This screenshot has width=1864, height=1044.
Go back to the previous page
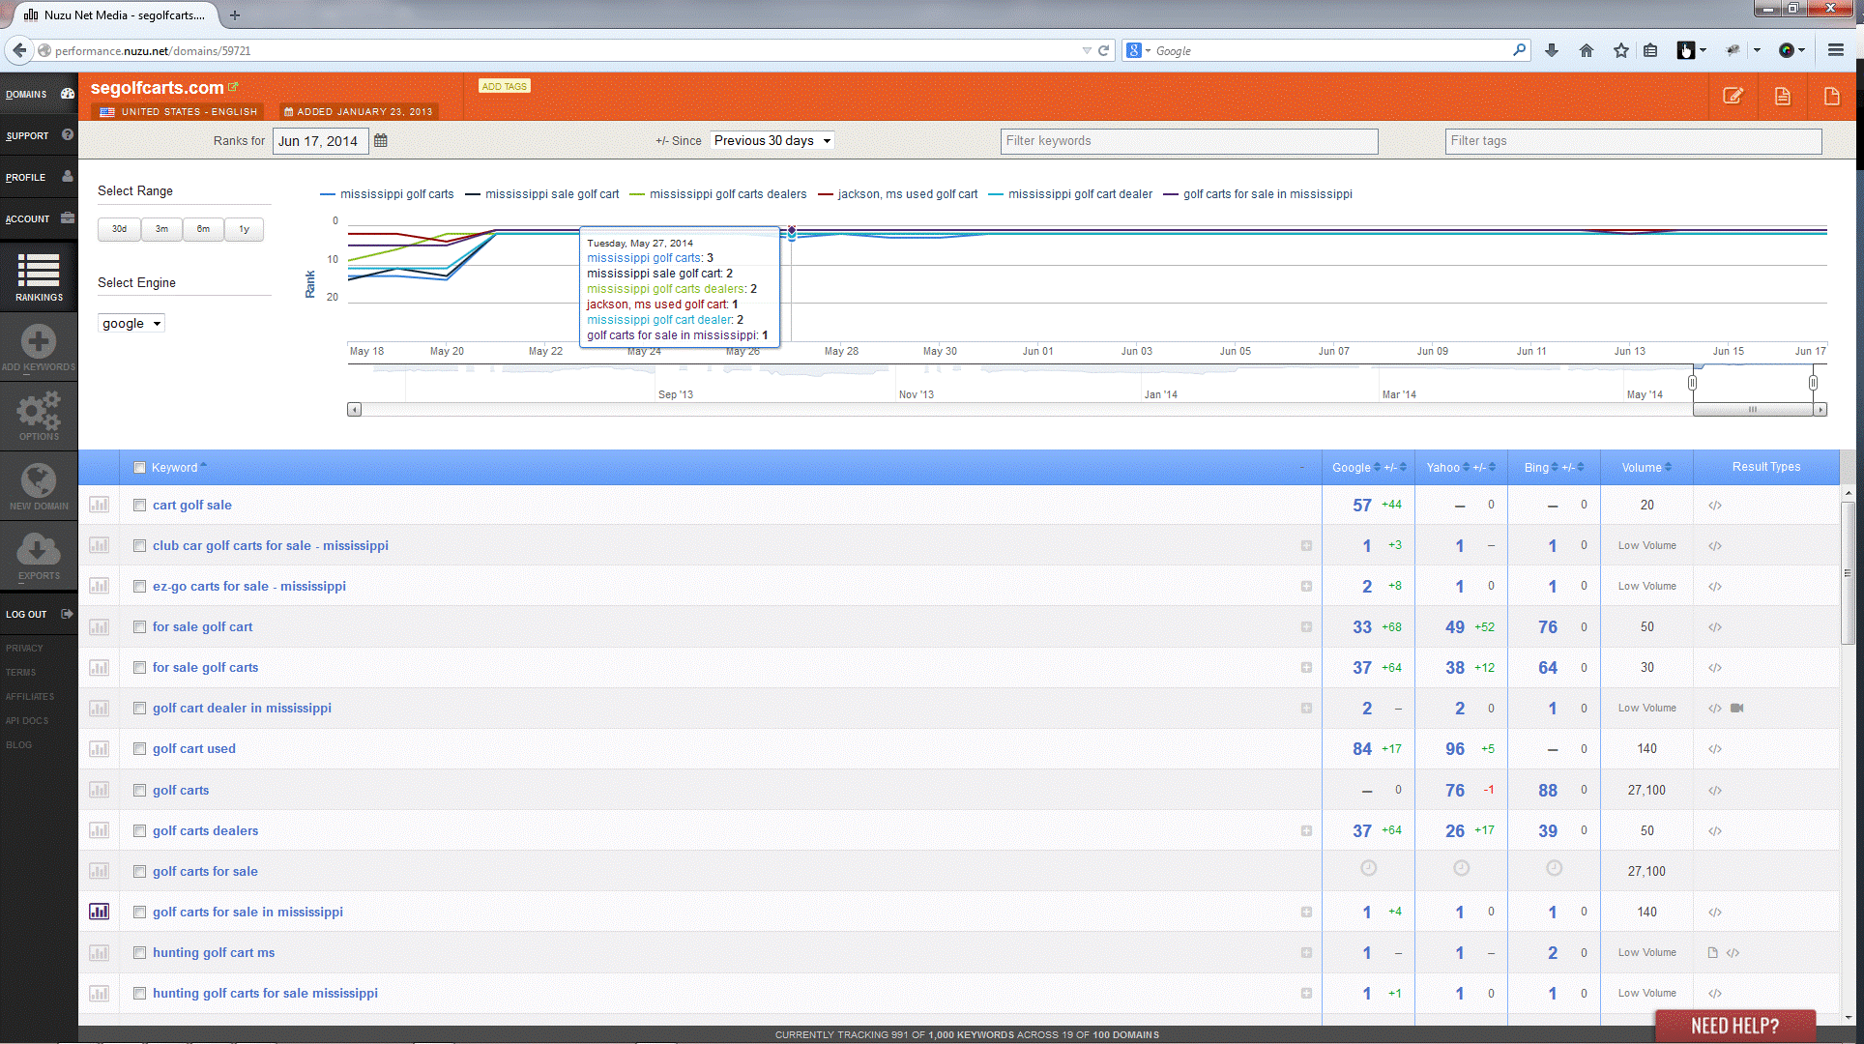pyautogui.click(x=19, y=50)
